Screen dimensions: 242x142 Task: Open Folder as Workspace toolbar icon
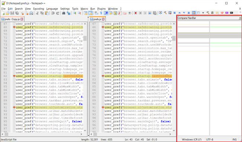tap(125, 13)
